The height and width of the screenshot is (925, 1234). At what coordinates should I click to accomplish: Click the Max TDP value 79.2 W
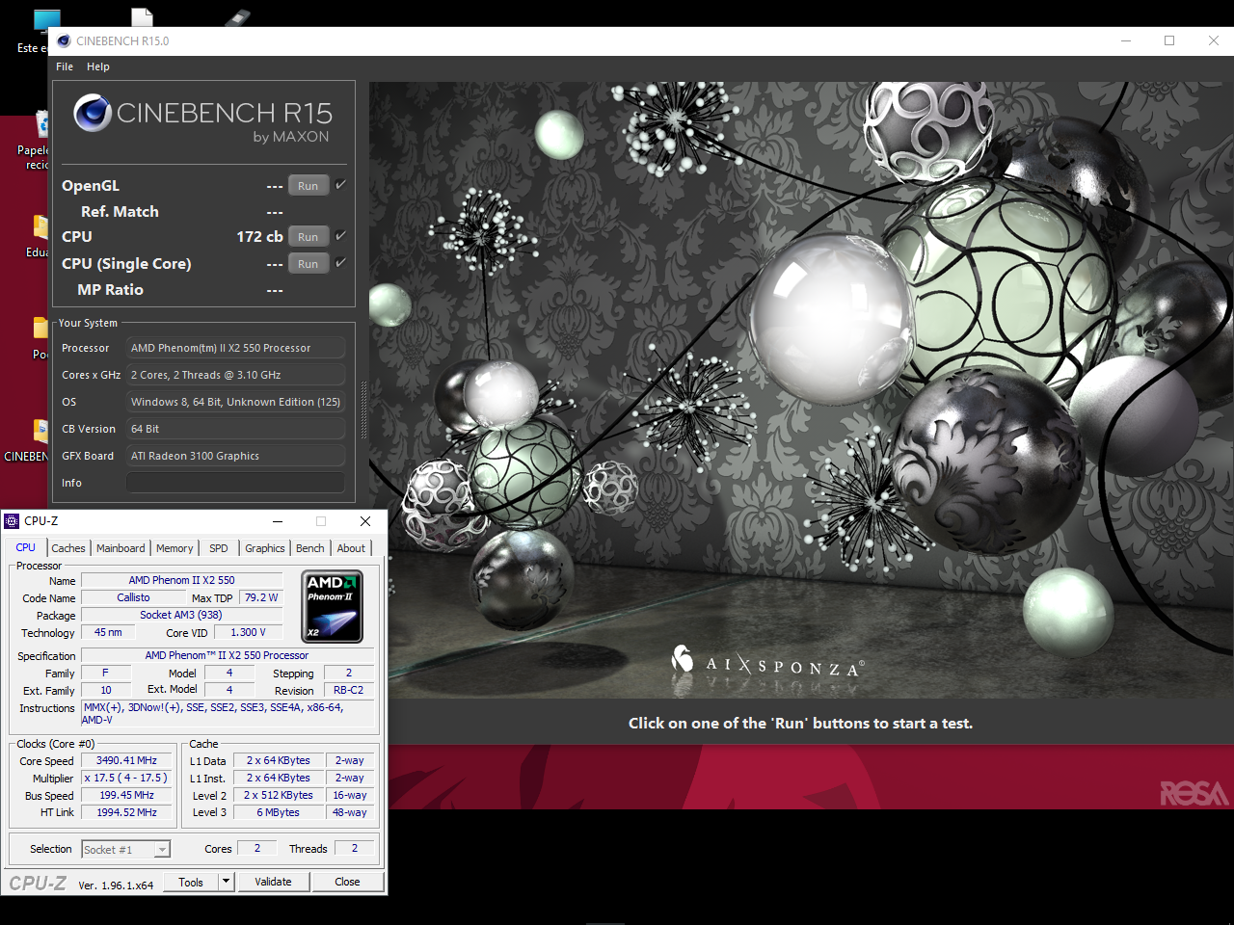tap(260, 597)
